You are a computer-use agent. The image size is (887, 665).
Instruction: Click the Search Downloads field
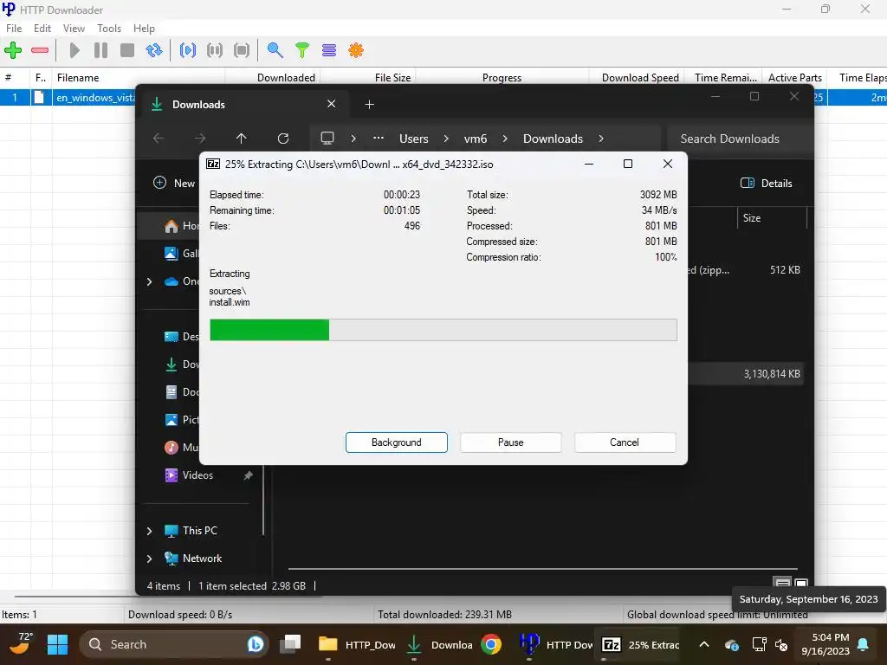(x=740, y=139)
